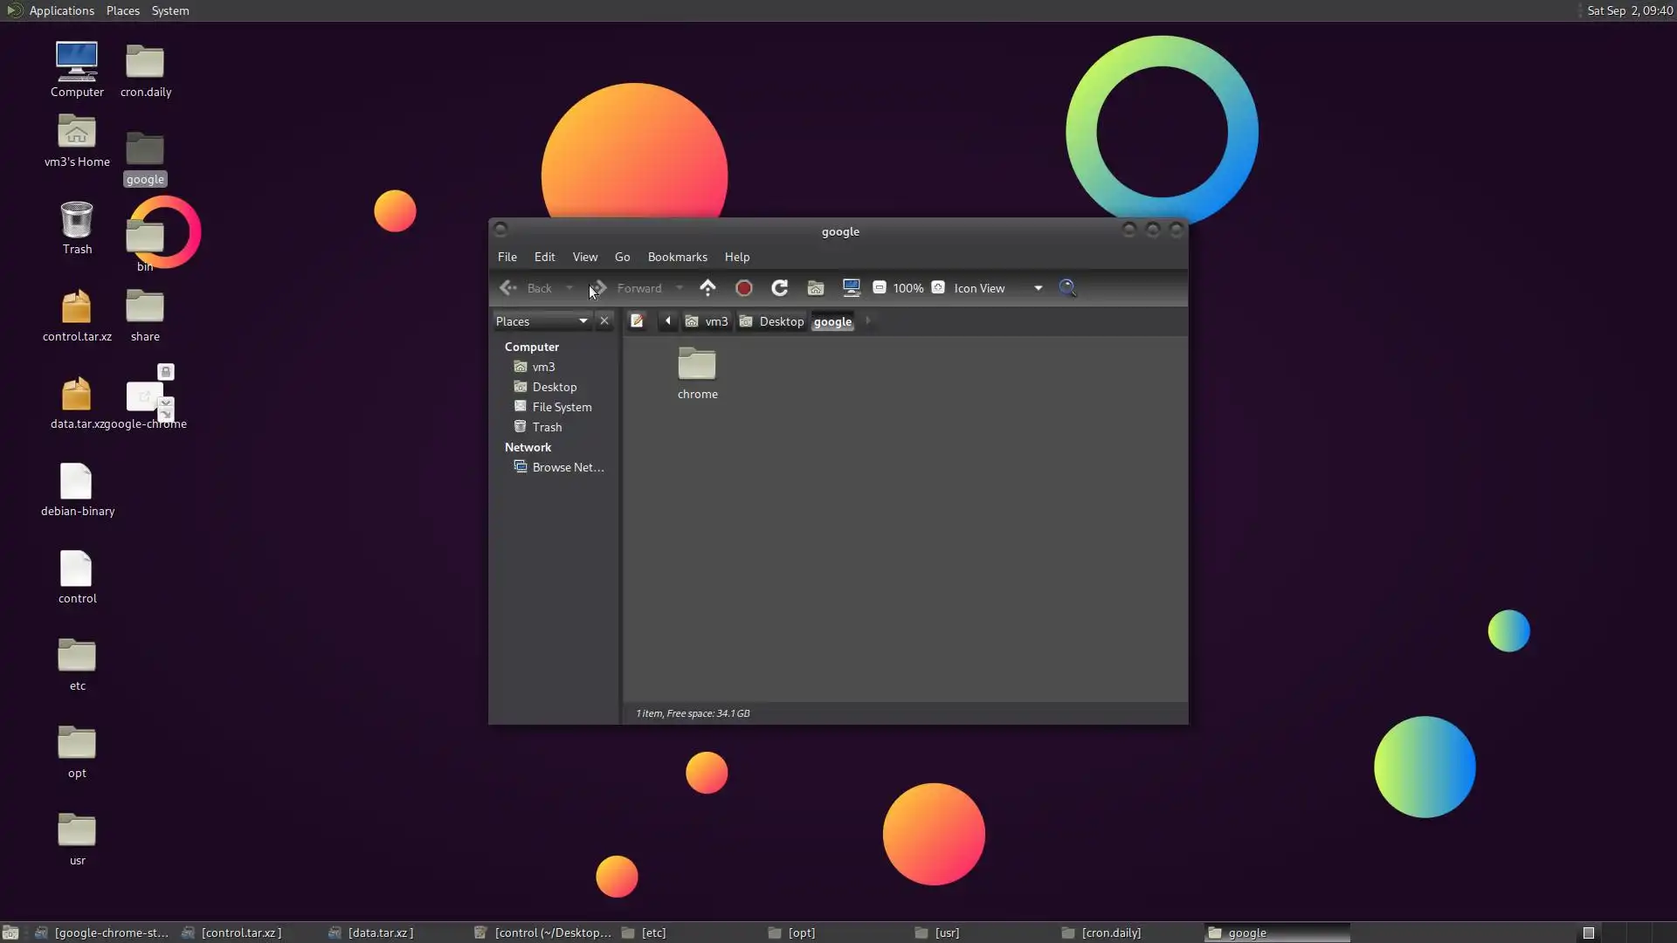The width and height of the screenshot is (1677, 943).
Task: Click the Reload icon in toolbar
Action: point(780,288)
